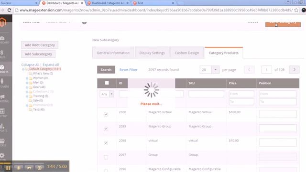Bookmark this page with the star icon

click(x=296, y=10)
